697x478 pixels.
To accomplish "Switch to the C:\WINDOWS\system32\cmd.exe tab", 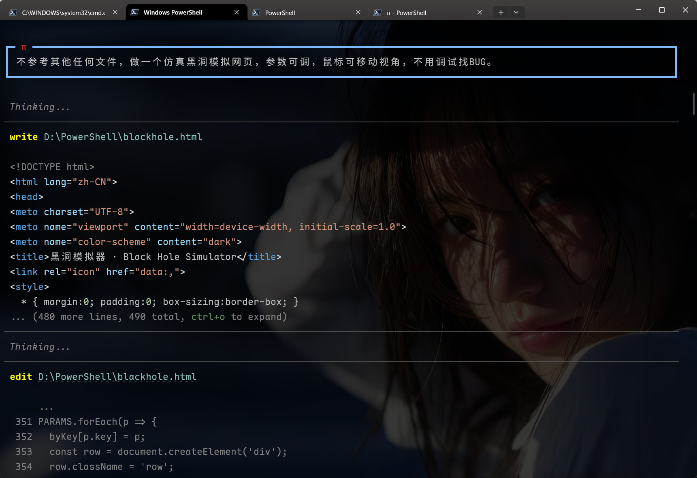I will coord(63,13).
